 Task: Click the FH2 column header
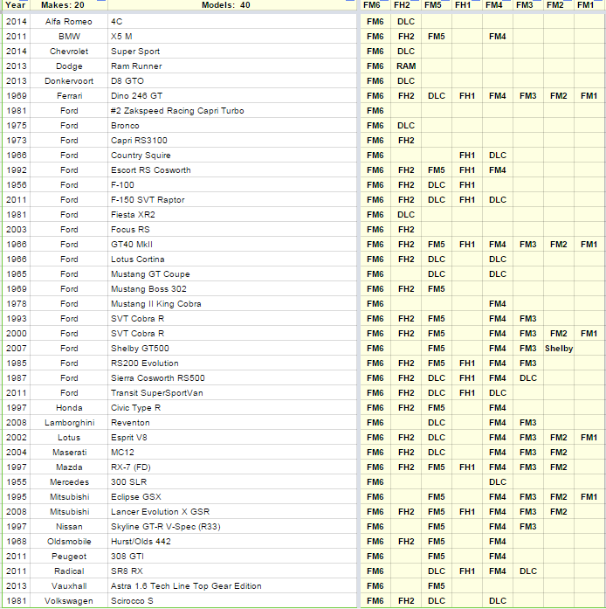point(406,5)
